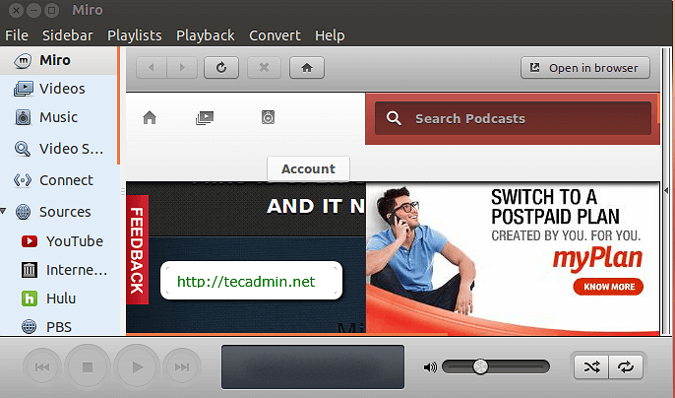Image resolution: width=675 pixels, height=398 pixels.
Task: Stop loading the page
Action: tap(264, 68)
